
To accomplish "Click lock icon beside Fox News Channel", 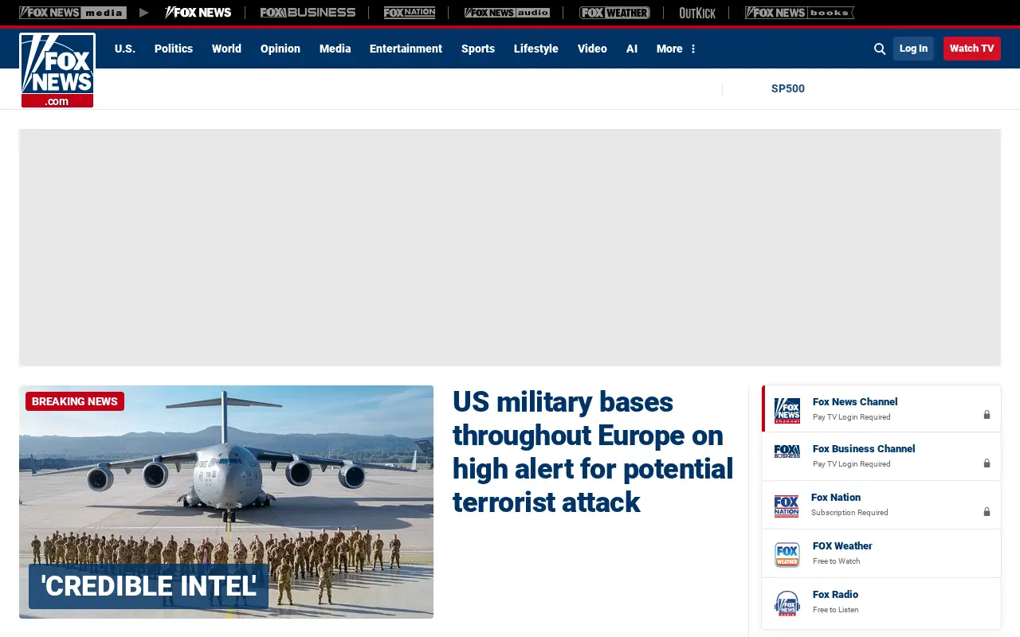I will 987,415.
